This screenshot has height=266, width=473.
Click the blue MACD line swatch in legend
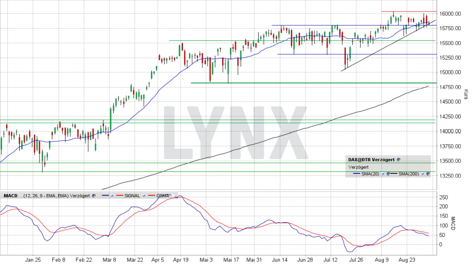click(105, 196)
